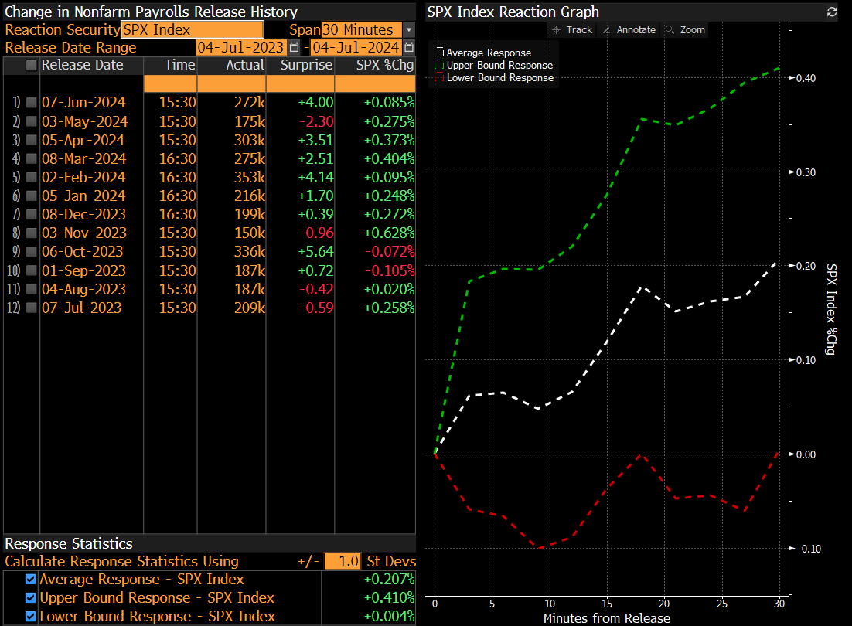Screen dimensions: 852x626
Task: Select the 02-Feb-2024 release date
Action: click(83, 177)
